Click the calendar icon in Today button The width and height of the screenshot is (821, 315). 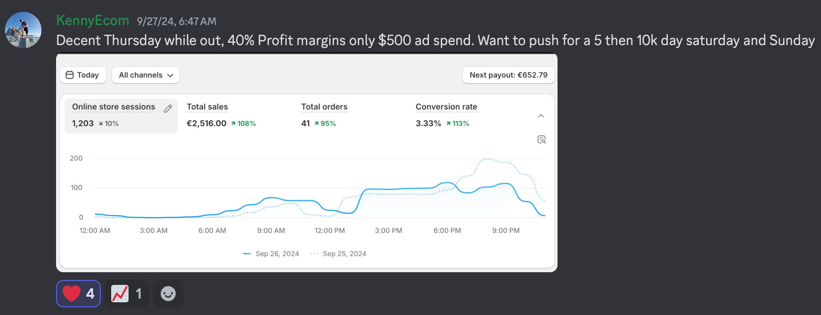pos(70,75)
